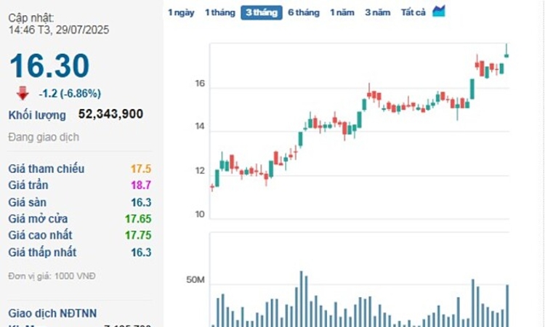Click the last green candlestick on chart

tap(506, 54)
